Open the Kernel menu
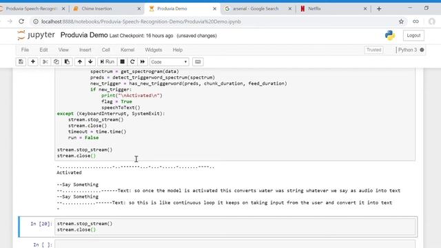 [x=127, y=50]
